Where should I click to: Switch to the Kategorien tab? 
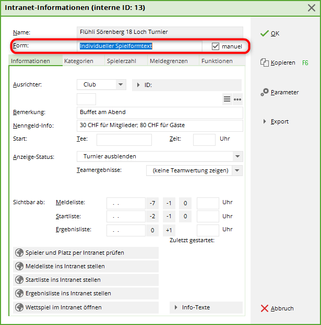coord(78,61)
